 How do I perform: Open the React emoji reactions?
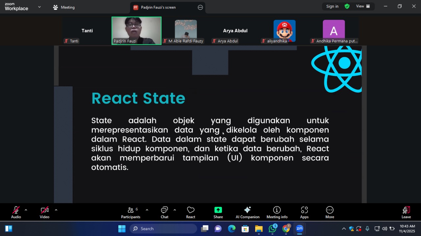(190, 212)
